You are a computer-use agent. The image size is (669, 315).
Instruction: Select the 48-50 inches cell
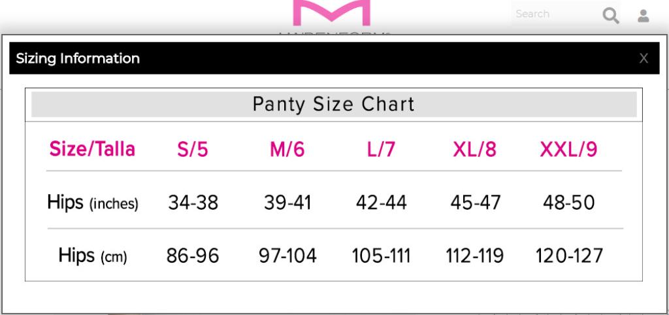coord(568,203)
